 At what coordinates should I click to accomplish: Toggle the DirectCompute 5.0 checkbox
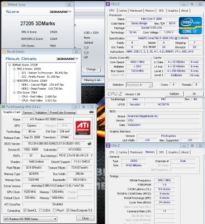click(x=68, y=211)
